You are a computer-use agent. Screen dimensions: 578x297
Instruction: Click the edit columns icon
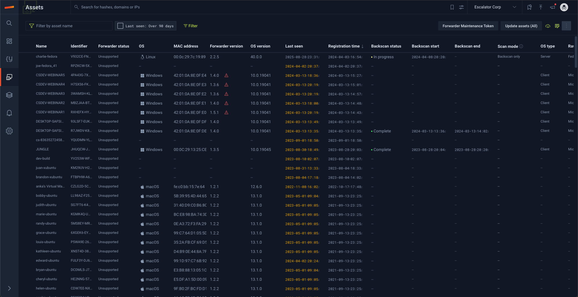click(x=557, y=26)
